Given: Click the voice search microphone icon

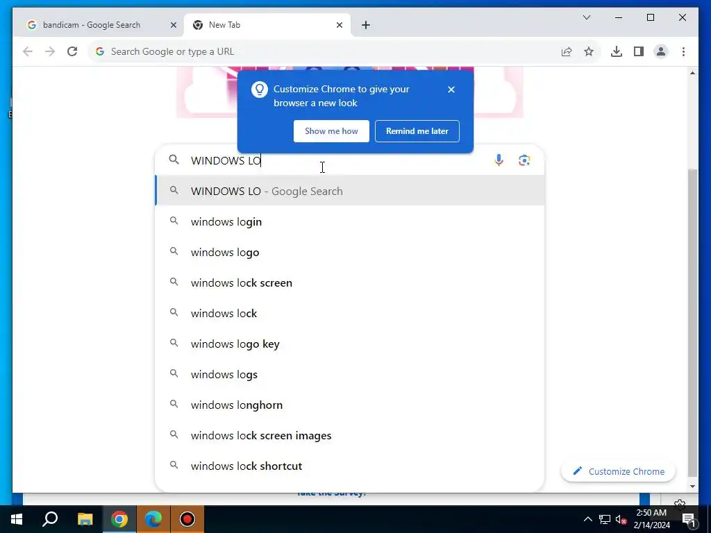Looking at the screenshot, I should coord(499,160).
